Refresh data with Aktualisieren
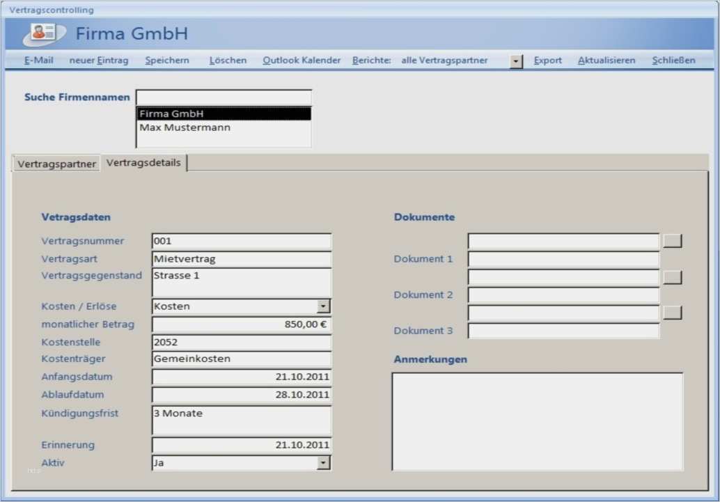This screenshot has width=720, height=502. (606, 61)
